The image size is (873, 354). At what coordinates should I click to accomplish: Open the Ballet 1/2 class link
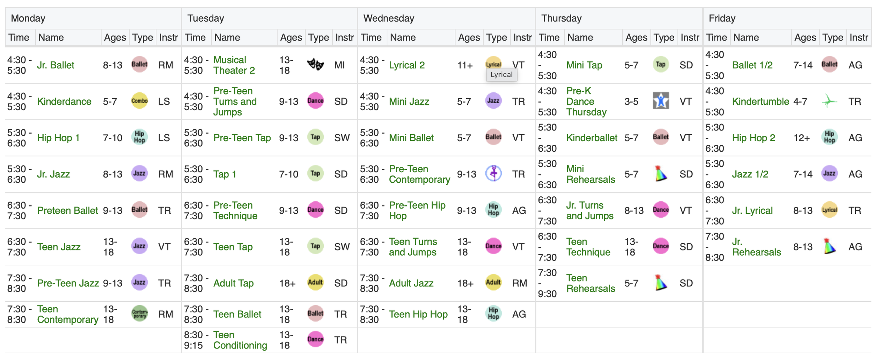752,65
